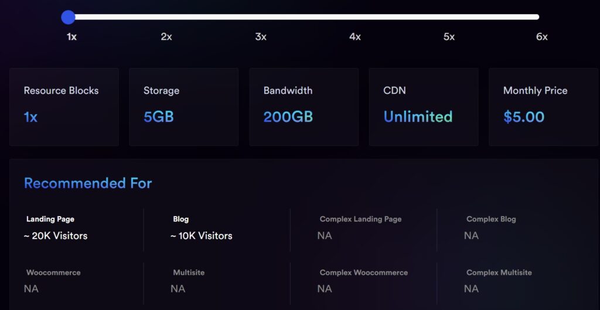Click the Multisite label
600x310 pixels.
(x=189, y=272)
